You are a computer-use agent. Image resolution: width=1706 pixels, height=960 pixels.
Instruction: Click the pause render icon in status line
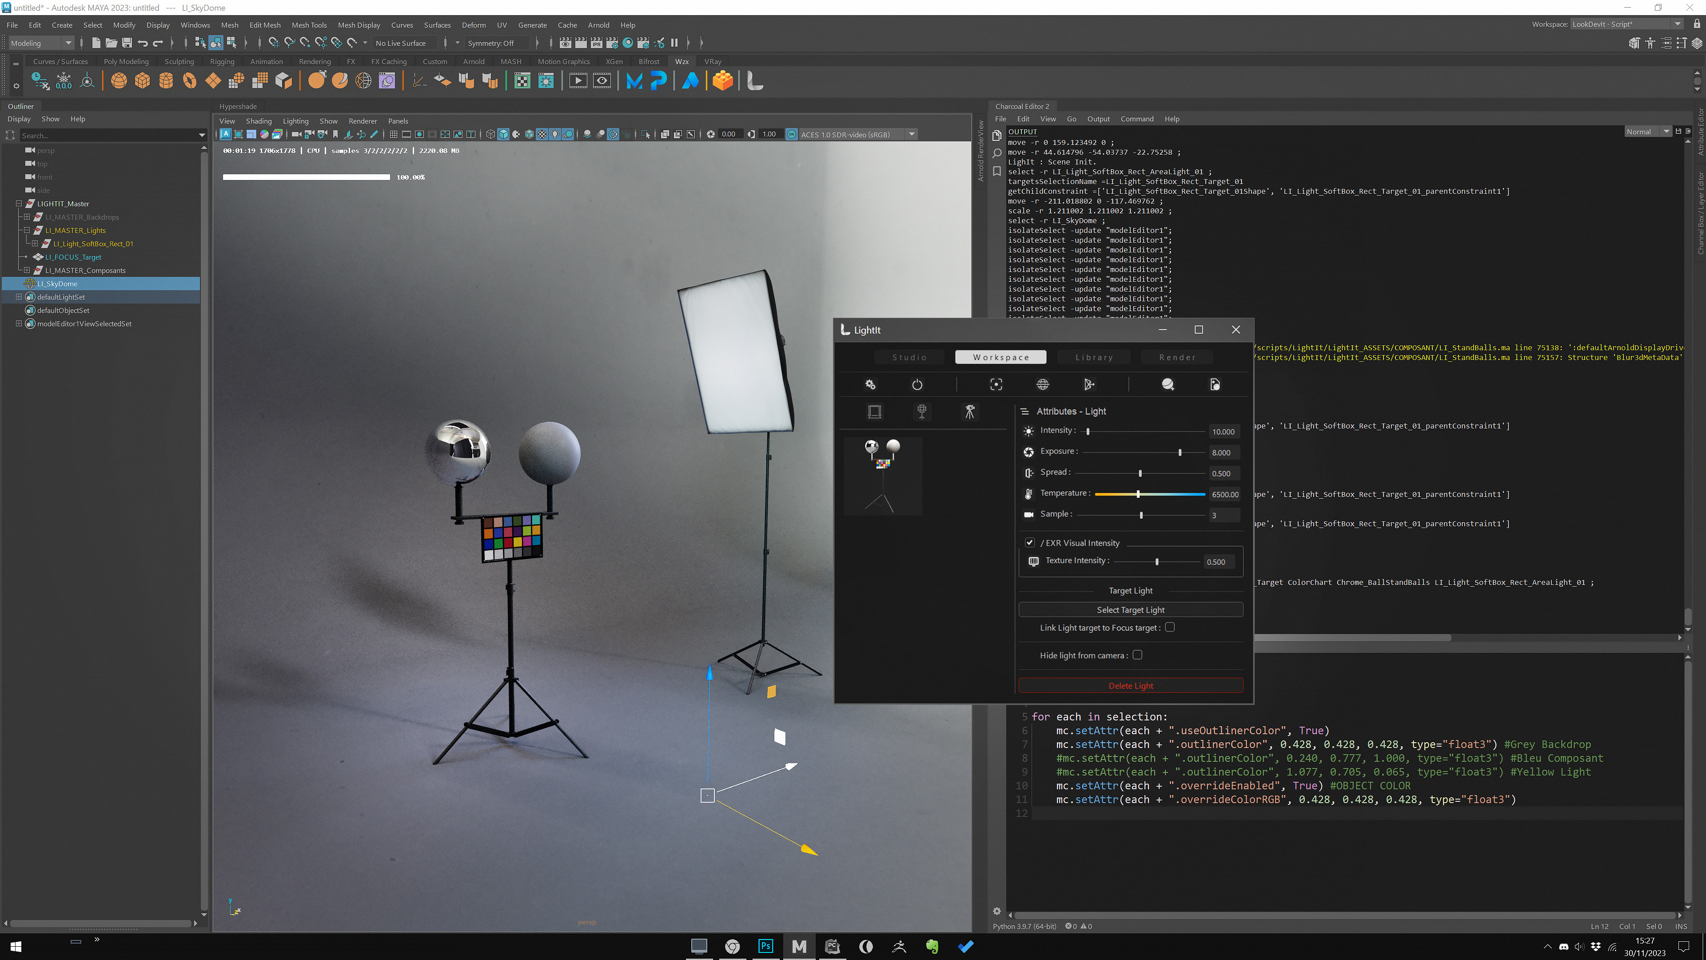(674, 43)
